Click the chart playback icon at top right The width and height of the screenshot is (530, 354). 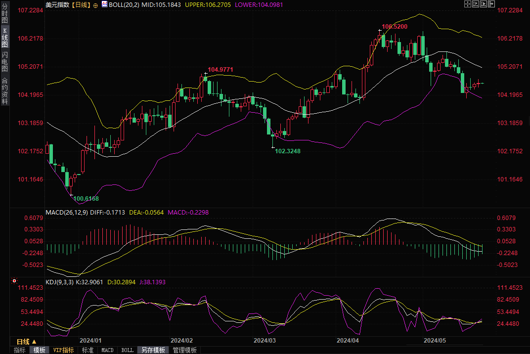click(483, 4)
